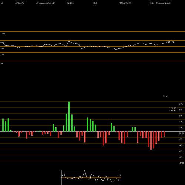Click the spike peak in the mini chart

click(85, 171)
